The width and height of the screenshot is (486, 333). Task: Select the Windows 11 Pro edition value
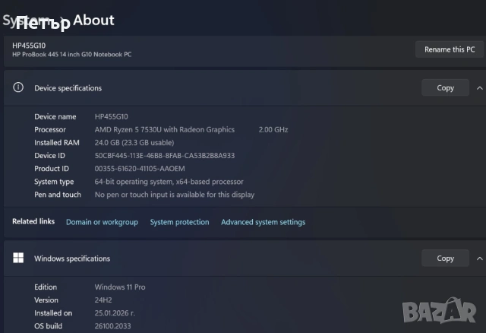(x=120, y=287)
